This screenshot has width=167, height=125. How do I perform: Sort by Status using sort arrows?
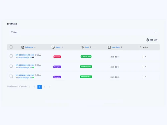(62, 47)
